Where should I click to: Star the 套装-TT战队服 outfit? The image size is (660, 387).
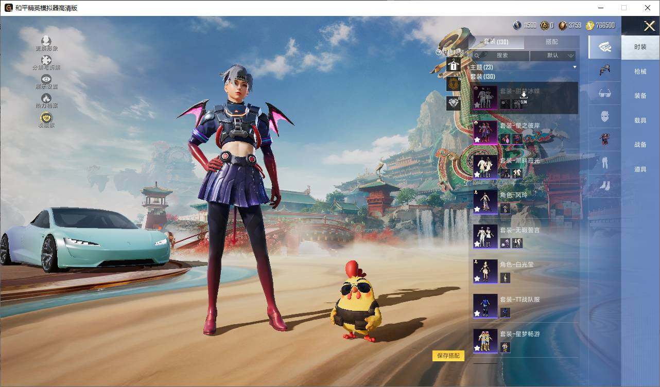coord(477,313)
